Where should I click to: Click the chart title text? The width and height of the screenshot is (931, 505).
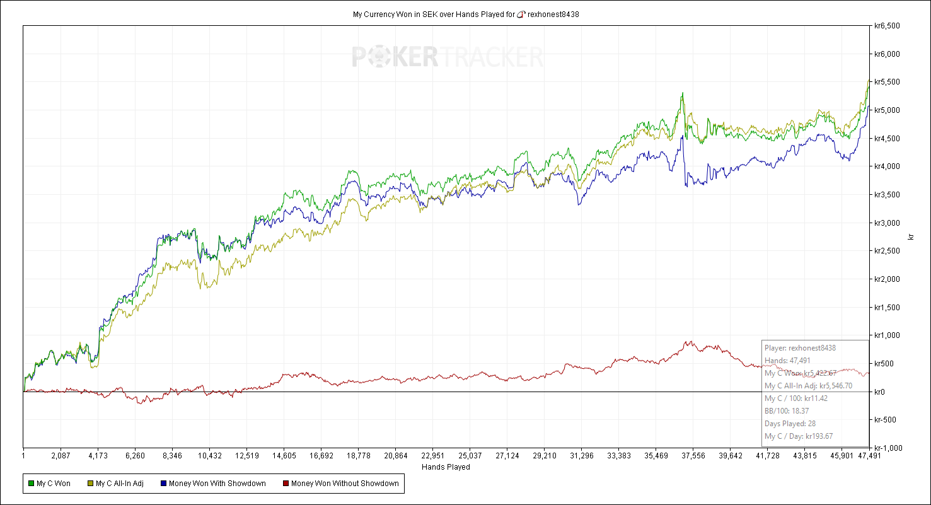click(x=434, y=14)
